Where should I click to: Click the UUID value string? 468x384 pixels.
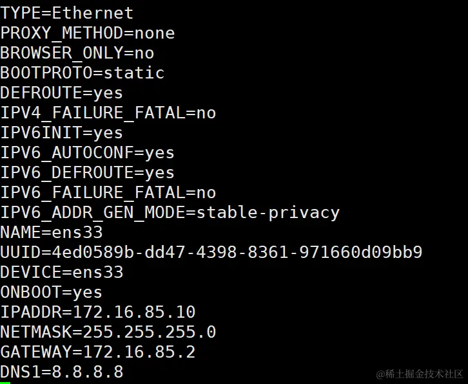(x=237, y=252)
